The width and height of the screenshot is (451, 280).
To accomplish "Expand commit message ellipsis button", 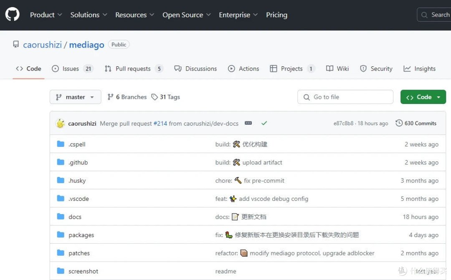I will (248, 123).
